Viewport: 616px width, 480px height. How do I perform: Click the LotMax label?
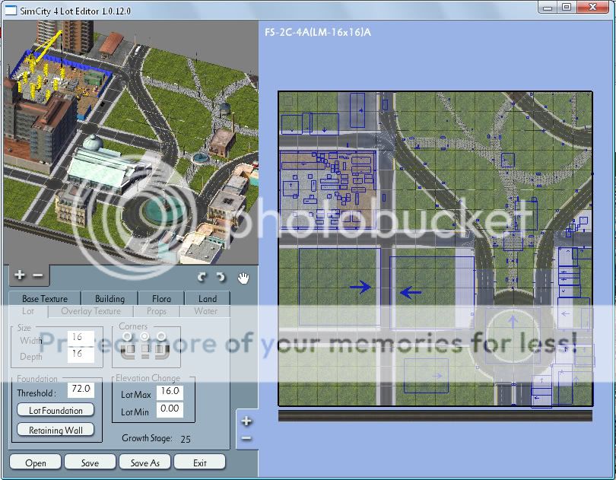(136, 394)
